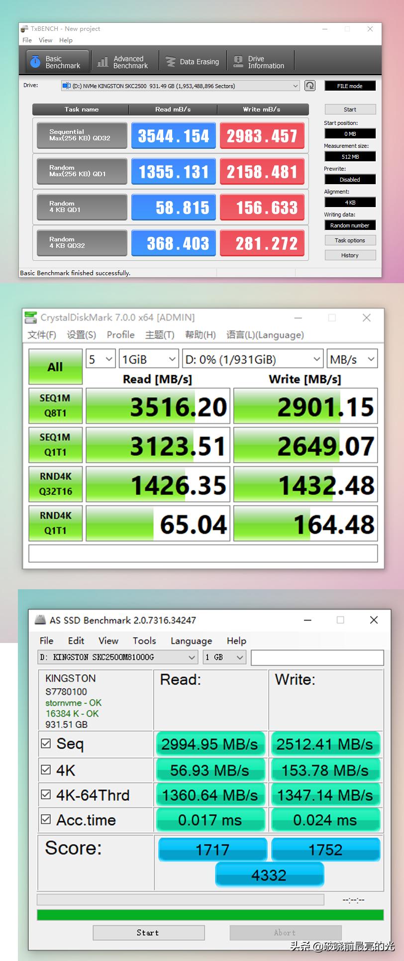Image resolution: width=404 pixels, height=961 pixels.
Task: Click the sequential write value 2983.457
Action: click(262, 135)
